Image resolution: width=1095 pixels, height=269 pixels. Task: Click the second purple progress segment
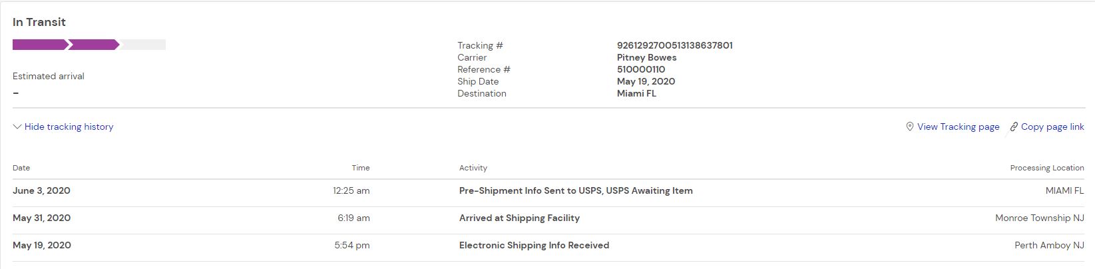coord(93,45)
